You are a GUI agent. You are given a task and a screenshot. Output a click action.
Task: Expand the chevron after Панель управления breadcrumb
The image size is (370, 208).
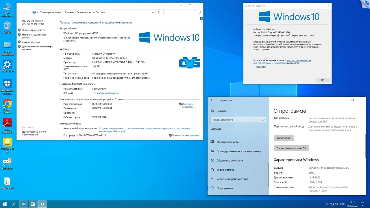coord(63,12)
